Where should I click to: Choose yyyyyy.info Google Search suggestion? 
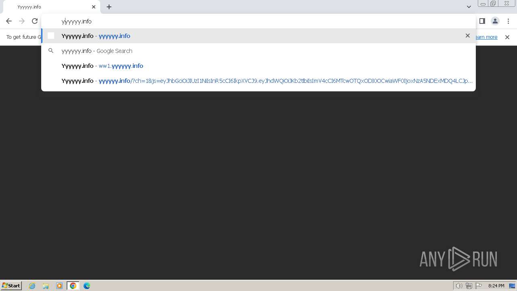click(258, 51)
